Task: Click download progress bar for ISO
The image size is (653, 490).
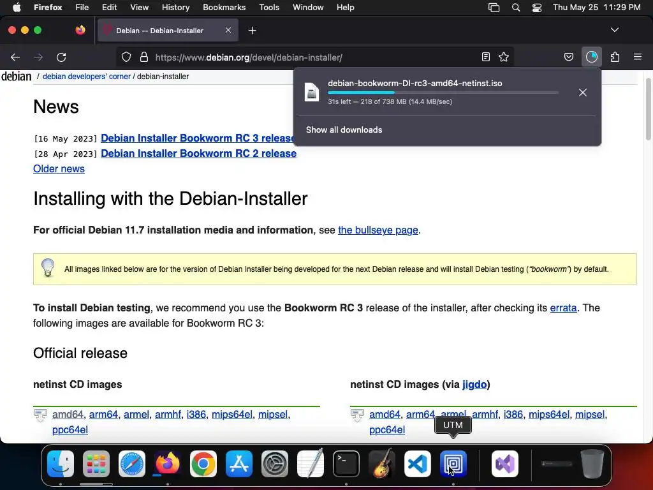Action: [x=443, y=93]
